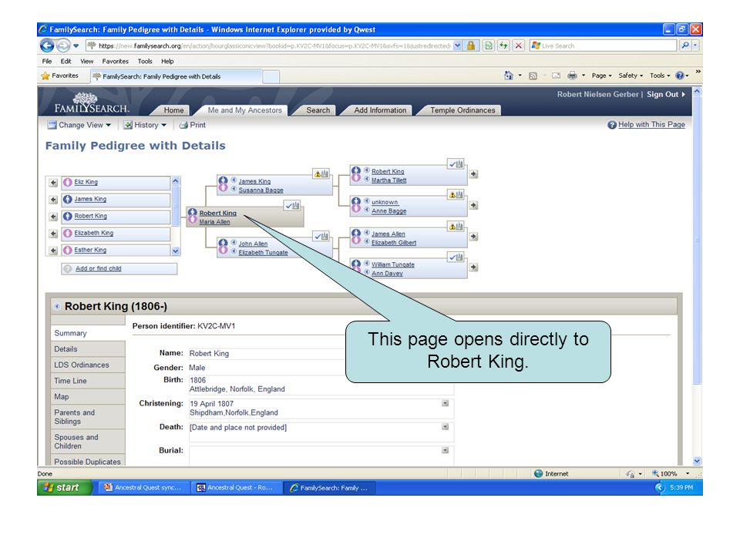The image size is (740, 555).
Task: Click the Print button in page toolbar
Action: pyautogui.click(x=193, y=125)
